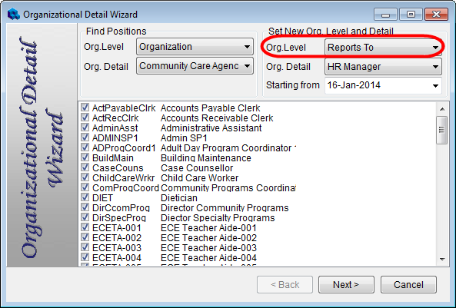Click the Cancel button
This screenshot has width=456, height=308.
tap(408, 284)
